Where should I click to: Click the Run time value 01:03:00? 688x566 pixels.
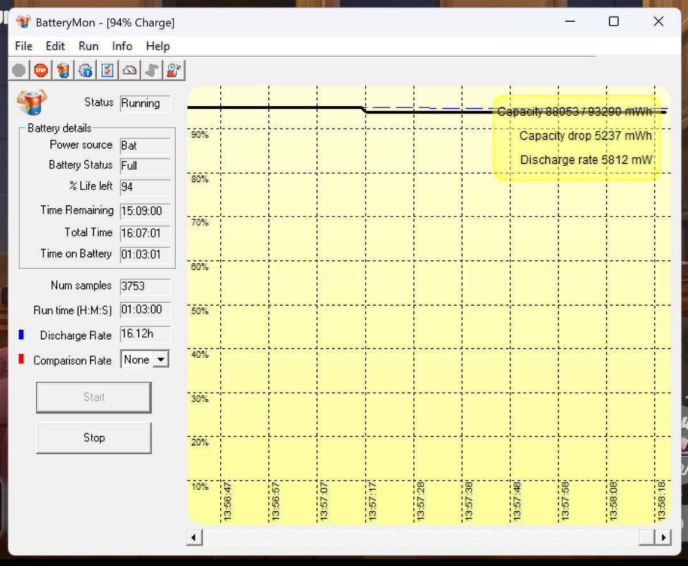[145, 310]
